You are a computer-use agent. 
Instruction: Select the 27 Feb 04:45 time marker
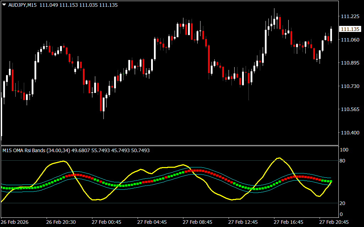152,222
